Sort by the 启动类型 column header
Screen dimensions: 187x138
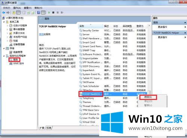pyautogui.click(x=129, y=26)
